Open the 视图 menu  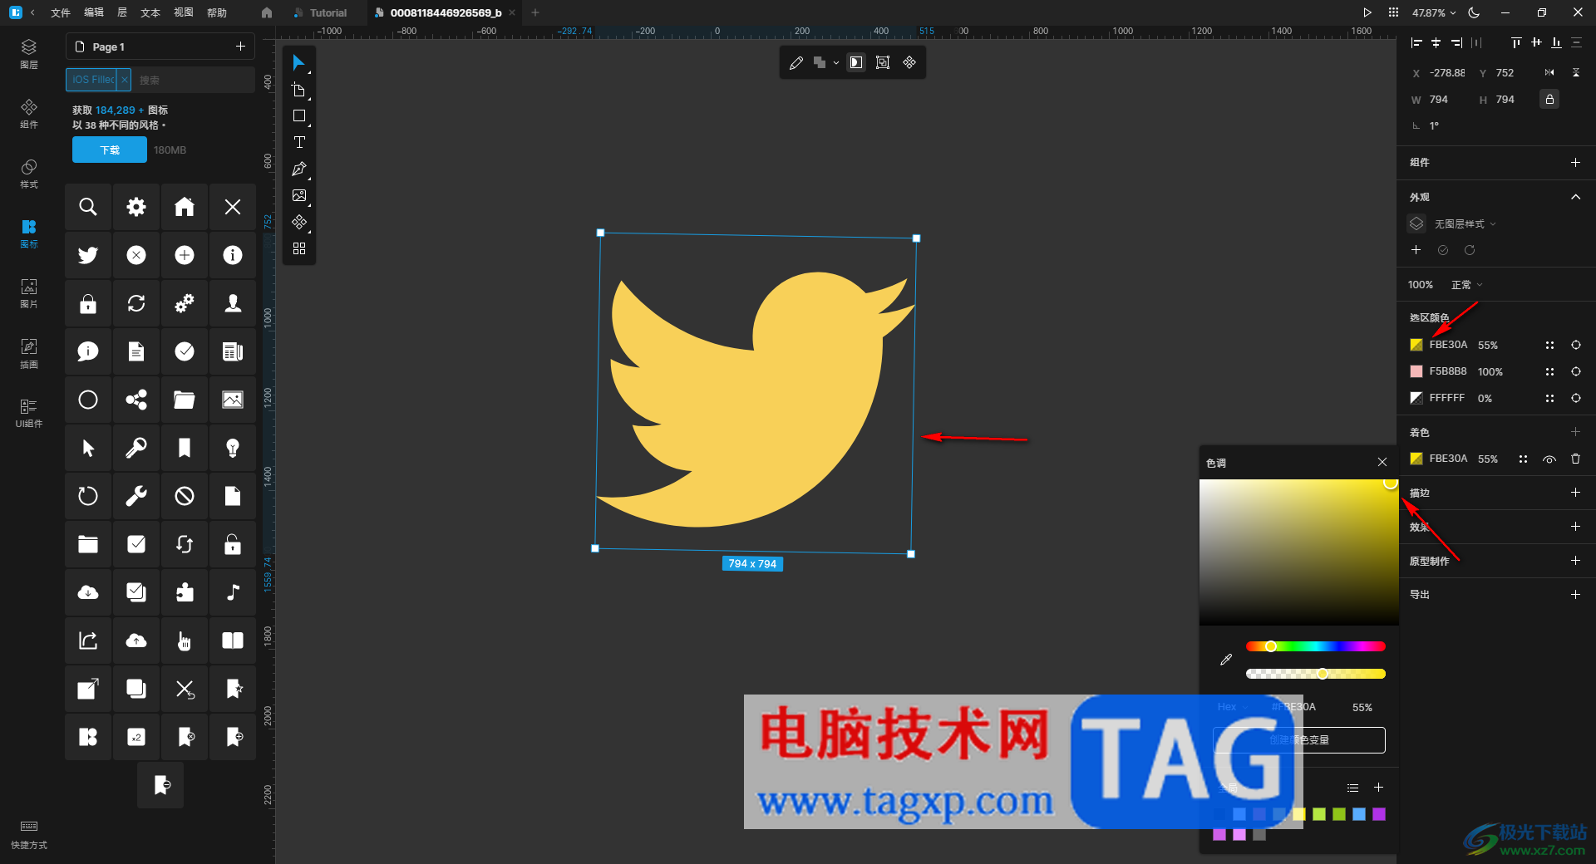coord(184,12)
